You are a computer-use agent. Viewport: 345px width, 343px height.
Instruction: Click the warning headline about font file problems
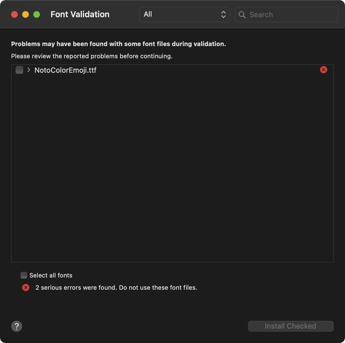pyautogui.click(x=118, y=44)
